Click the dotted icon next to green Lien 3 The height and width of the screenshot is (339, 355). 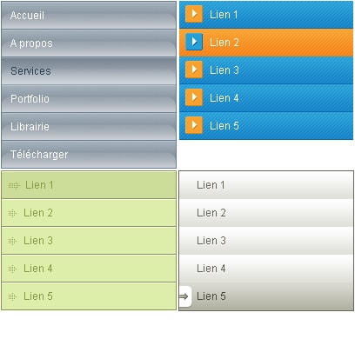pos(12,241)
